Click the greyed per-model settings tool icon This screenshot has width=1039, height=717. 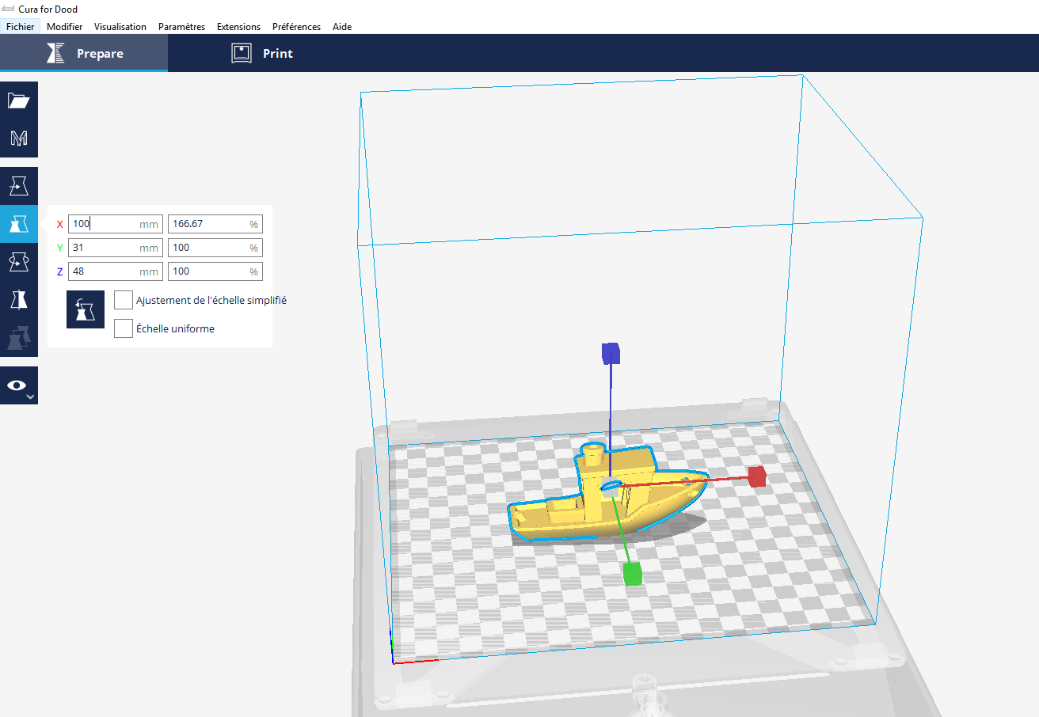[19, 338]
